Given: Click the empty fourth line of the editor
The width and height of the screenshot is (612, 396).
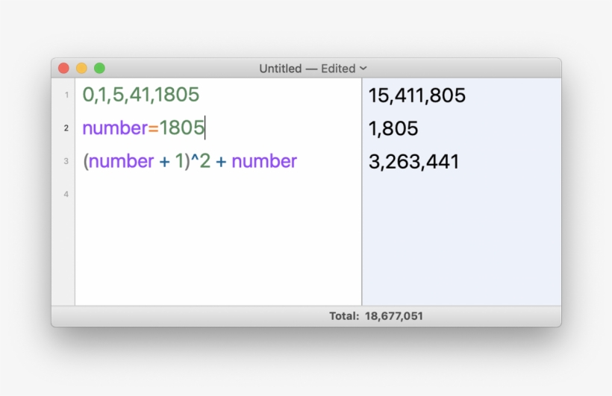Looking at the screenshot, I should 216,195.
